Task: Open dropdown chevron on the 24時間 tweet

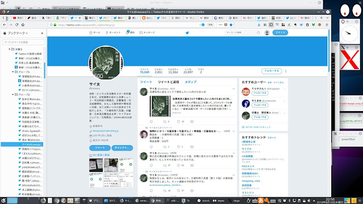Action: (x=234, y=175)
